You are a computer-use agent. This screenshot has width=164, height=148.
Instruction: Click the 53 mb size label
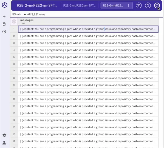pos(16,14)
